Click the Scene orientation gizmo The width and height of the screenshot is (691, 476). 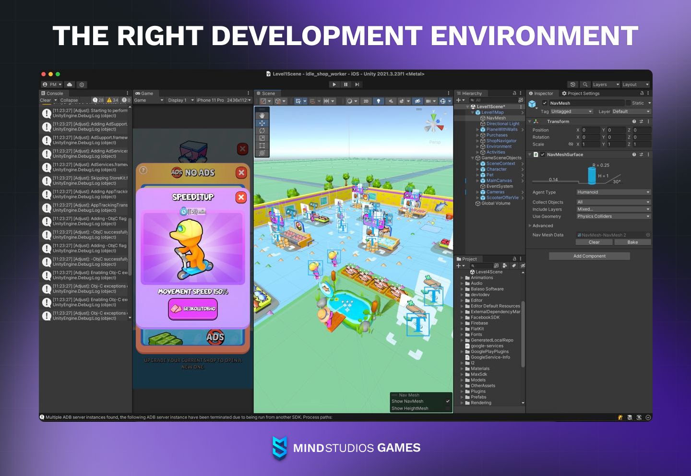tap(434, 124)
